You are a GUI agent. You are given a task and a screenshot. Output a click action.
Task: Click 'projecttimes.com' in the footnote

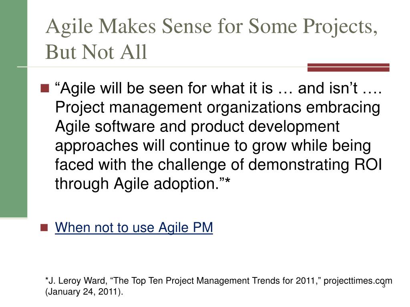tap(358, 281)
